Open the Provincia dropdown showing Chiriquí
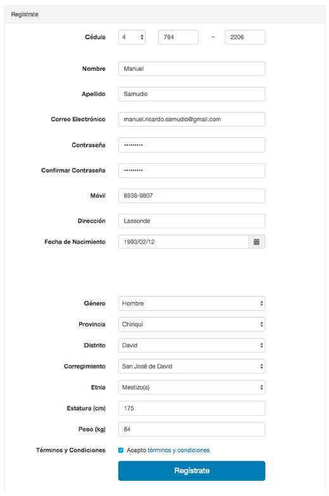 pyautogui.click(x=192, y=324)
